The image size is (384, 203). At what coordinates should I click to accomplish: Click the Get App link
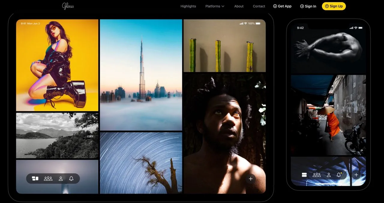click(282, 6)
